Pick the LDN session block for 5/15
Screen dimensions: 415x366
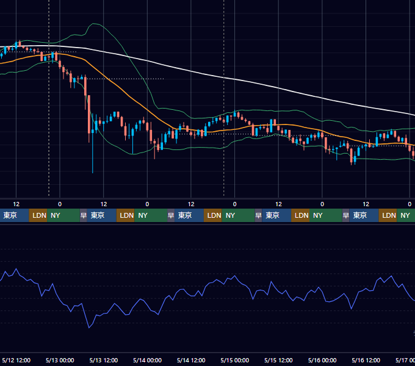click(x=300, y=215)
